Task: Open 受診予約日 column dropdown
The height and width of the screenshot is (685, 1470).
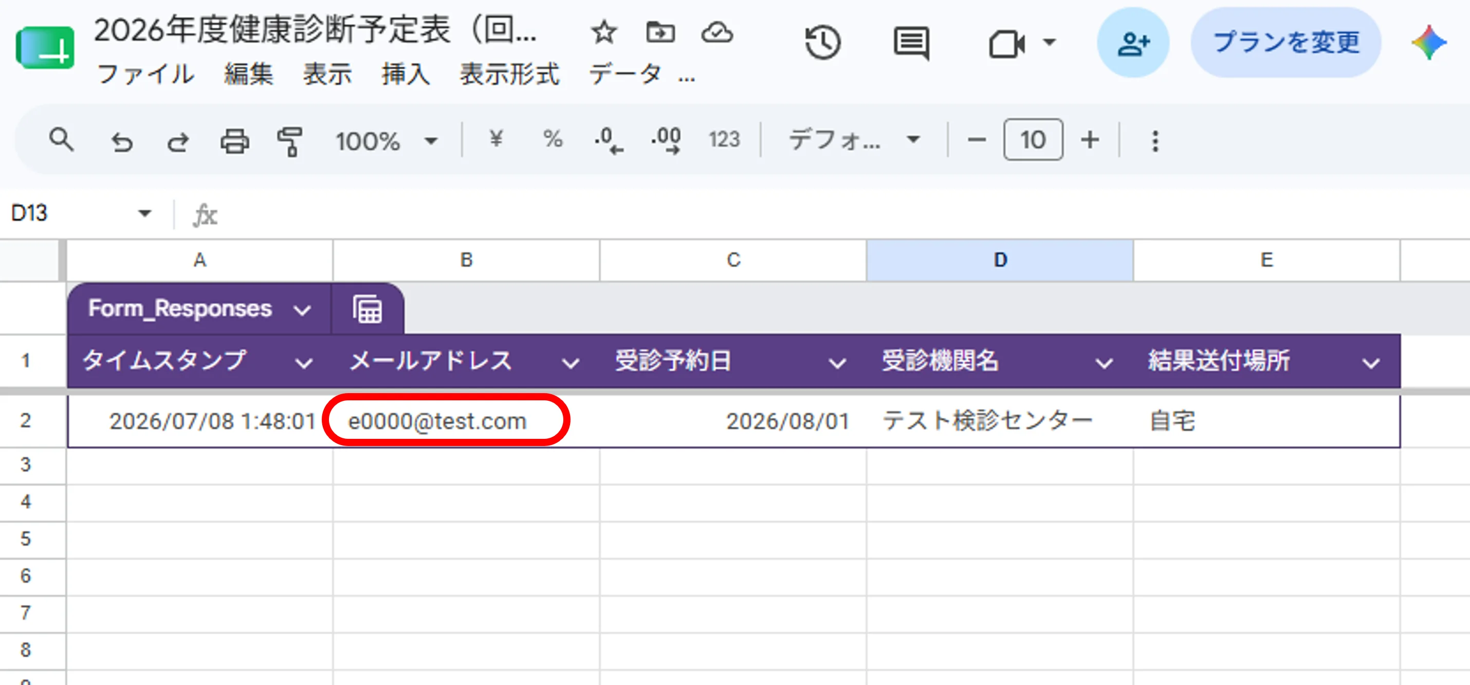Action: [x=837, y=363]
